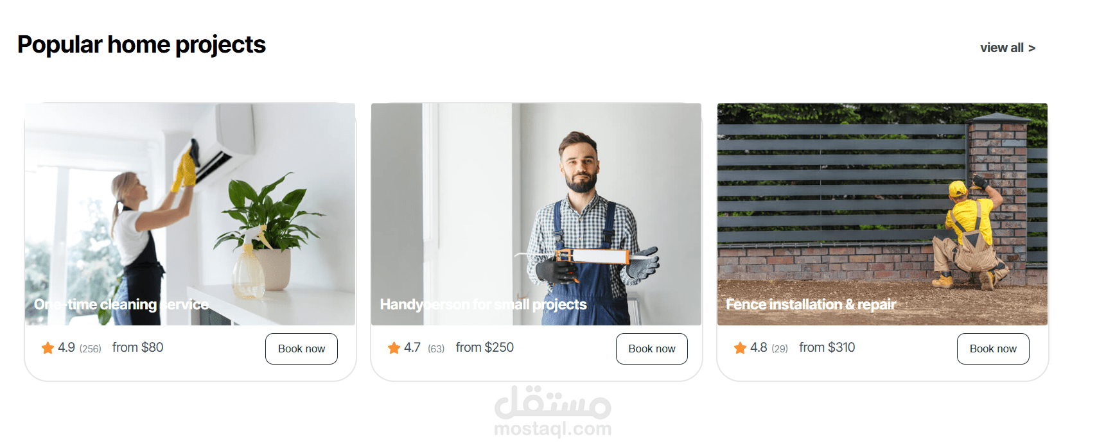
Task: Click the star icon beside 4.9 rating
Action: 48,348
